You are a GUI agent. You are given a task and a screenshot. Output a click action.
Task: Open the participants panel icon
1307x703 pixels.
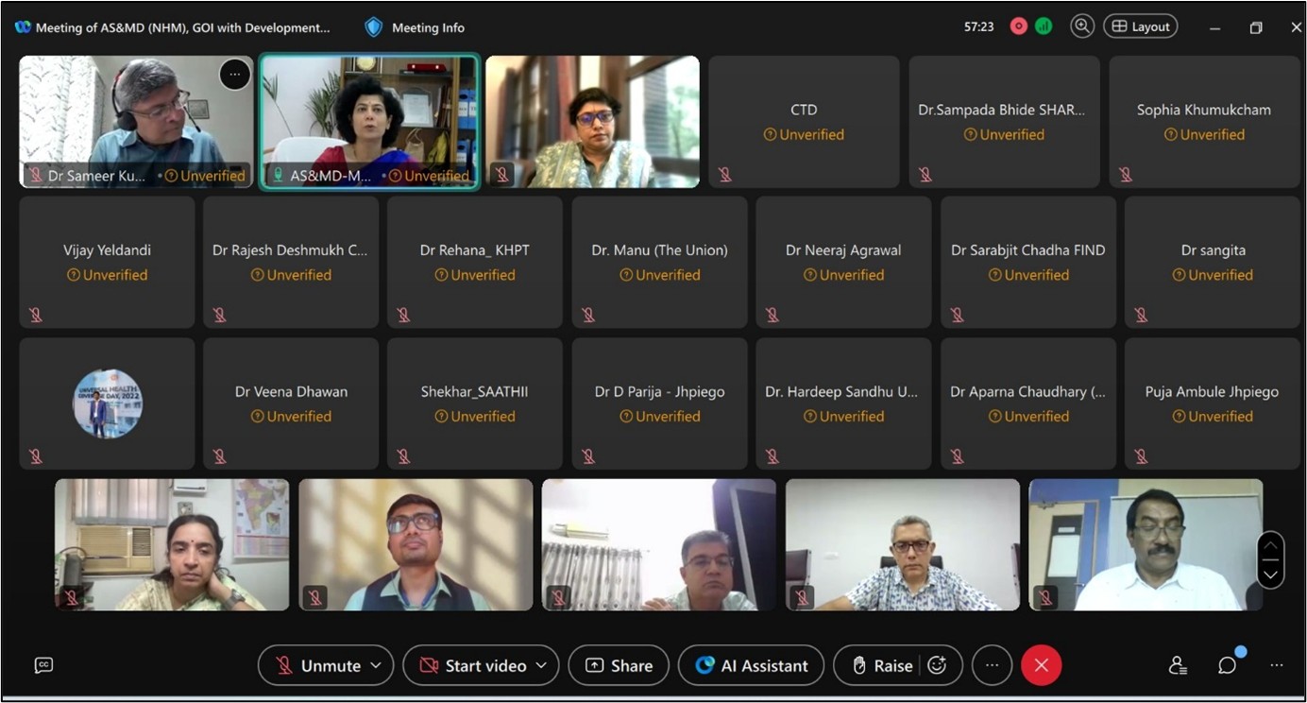1178,665
